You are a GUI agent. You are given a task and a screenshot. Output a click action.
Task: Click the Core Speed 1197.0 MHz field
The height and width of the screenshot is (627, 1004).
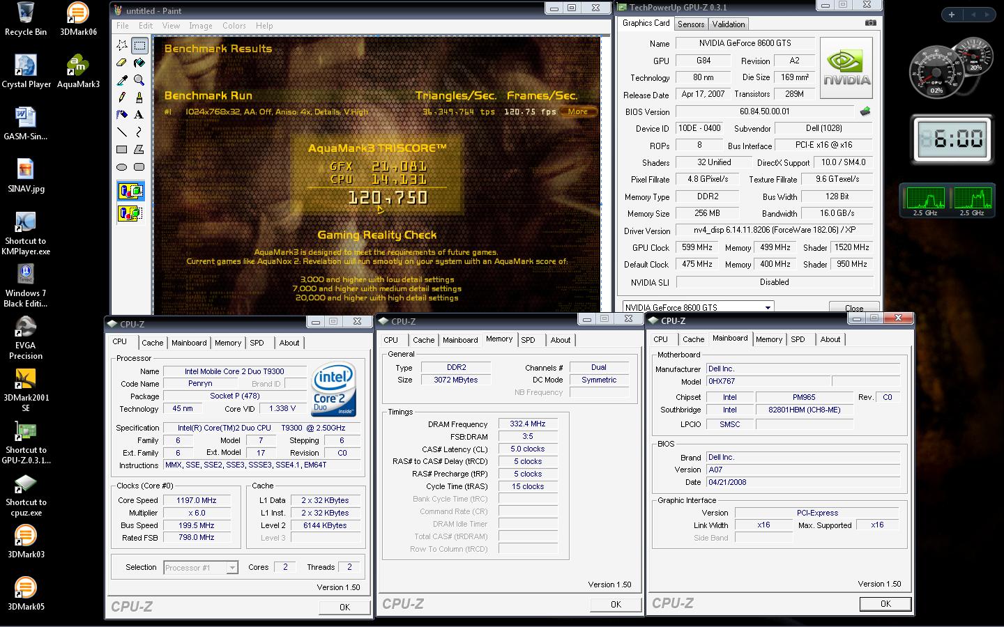pos(197,500)
